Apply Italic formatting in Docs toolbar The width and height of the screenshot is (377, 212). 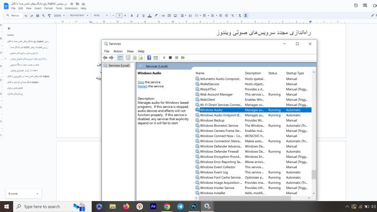point(138,16)
